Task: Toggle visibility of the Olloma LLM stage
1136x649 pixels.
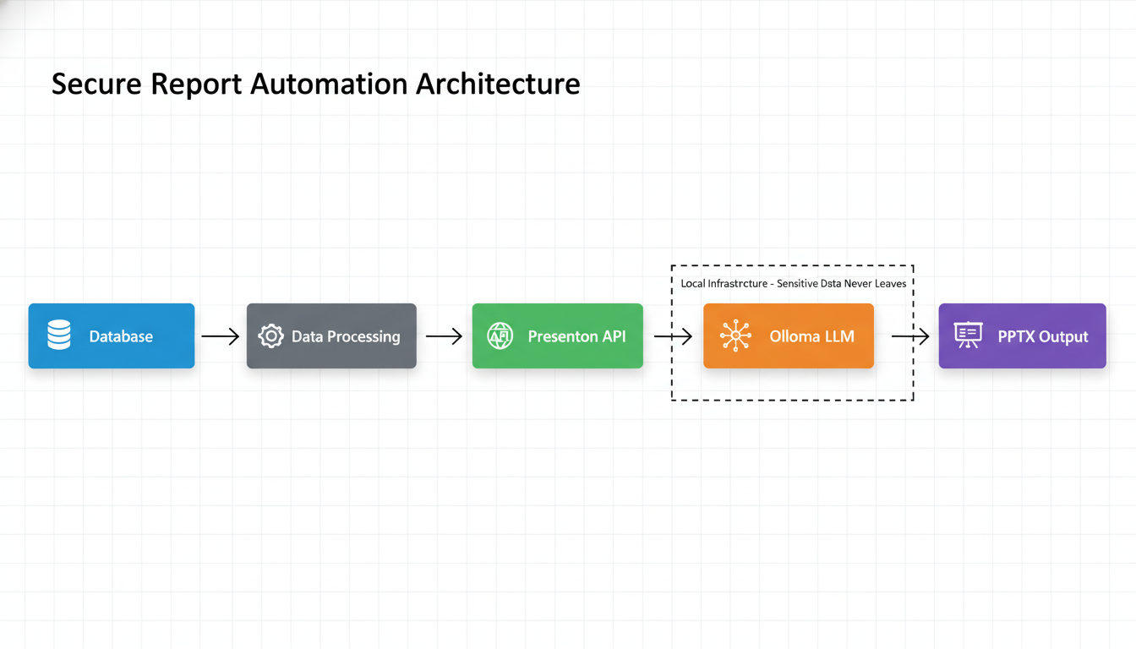Action: [x=788, y=335]
